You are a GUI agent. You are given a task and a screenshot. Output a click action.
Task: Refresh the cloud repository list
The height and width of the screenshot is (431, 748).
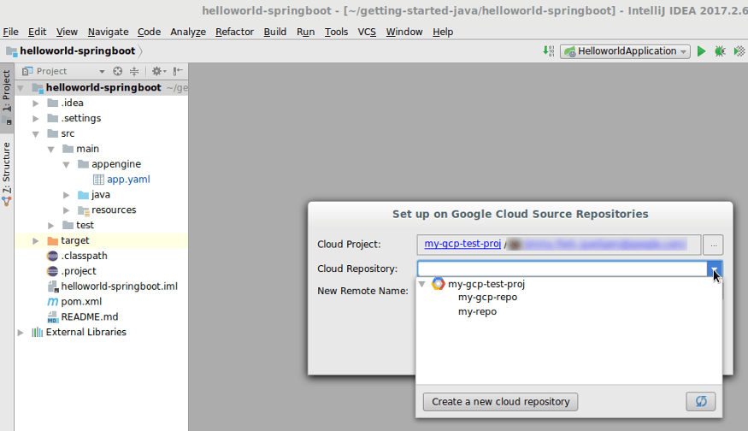(x=701, y=401)
